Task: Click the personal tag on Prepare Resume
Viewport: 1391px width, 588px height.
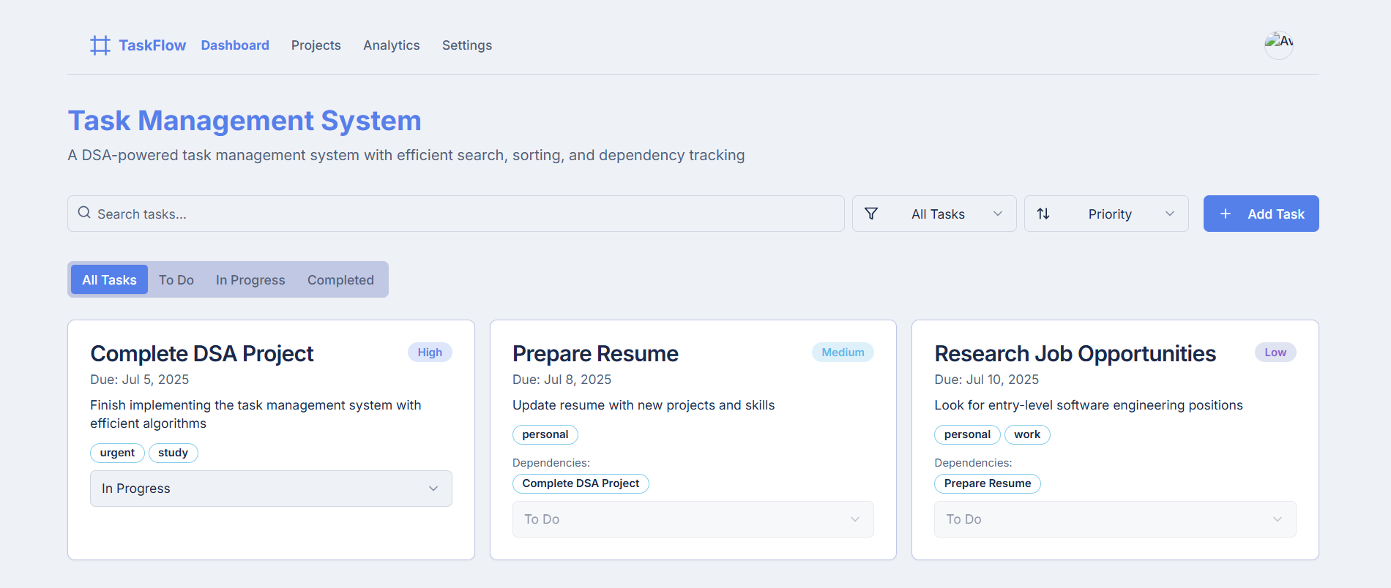Action: 545,434
